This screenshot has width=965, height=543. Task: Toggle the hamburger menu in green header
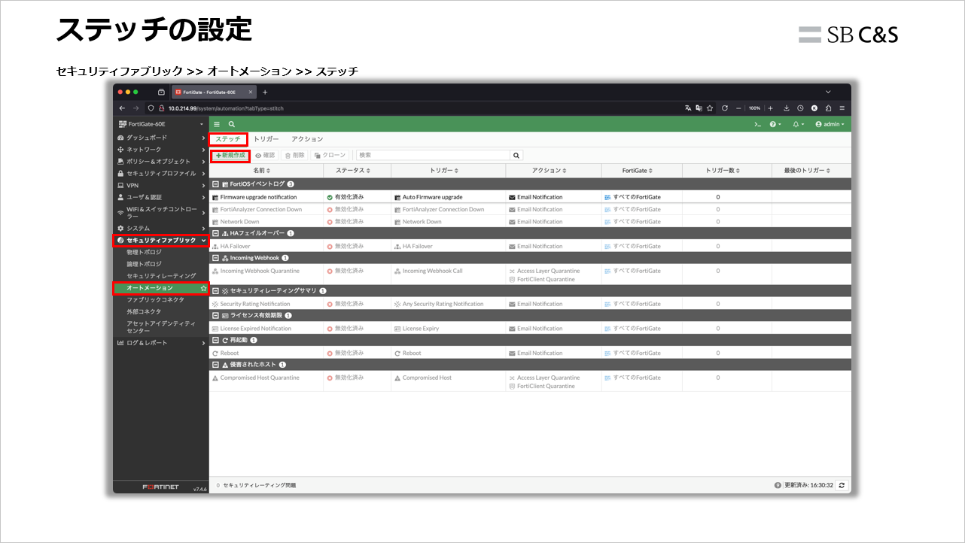point(217,124)
